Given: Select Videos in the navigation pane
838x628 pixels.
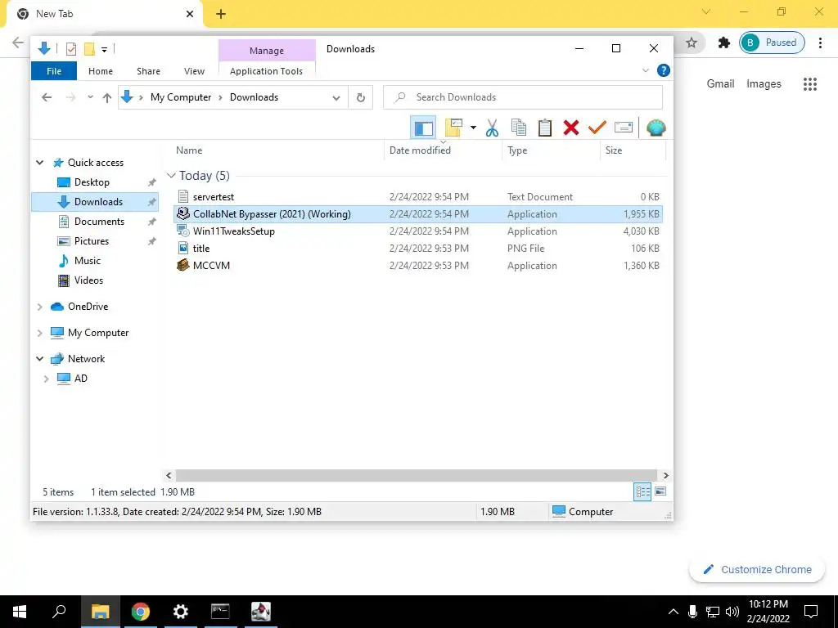Looking at the screenshot, I should [88, 280].
